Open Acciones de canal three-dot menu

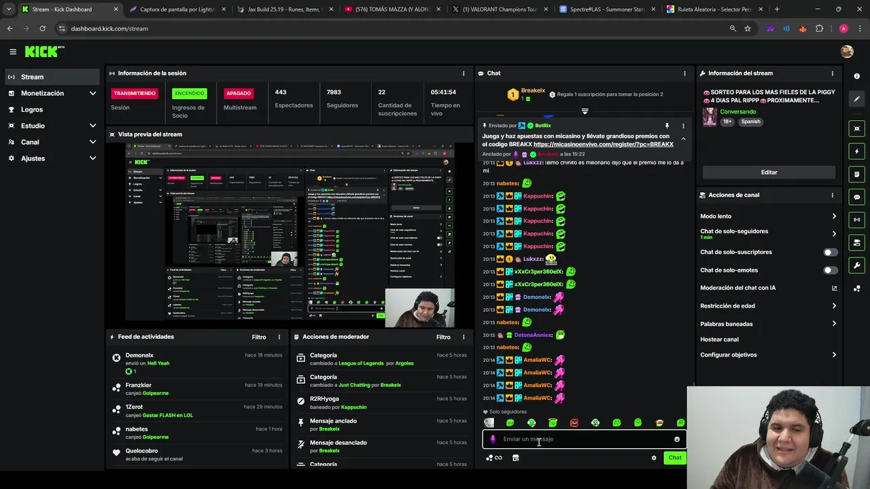[x=832, y=195]
